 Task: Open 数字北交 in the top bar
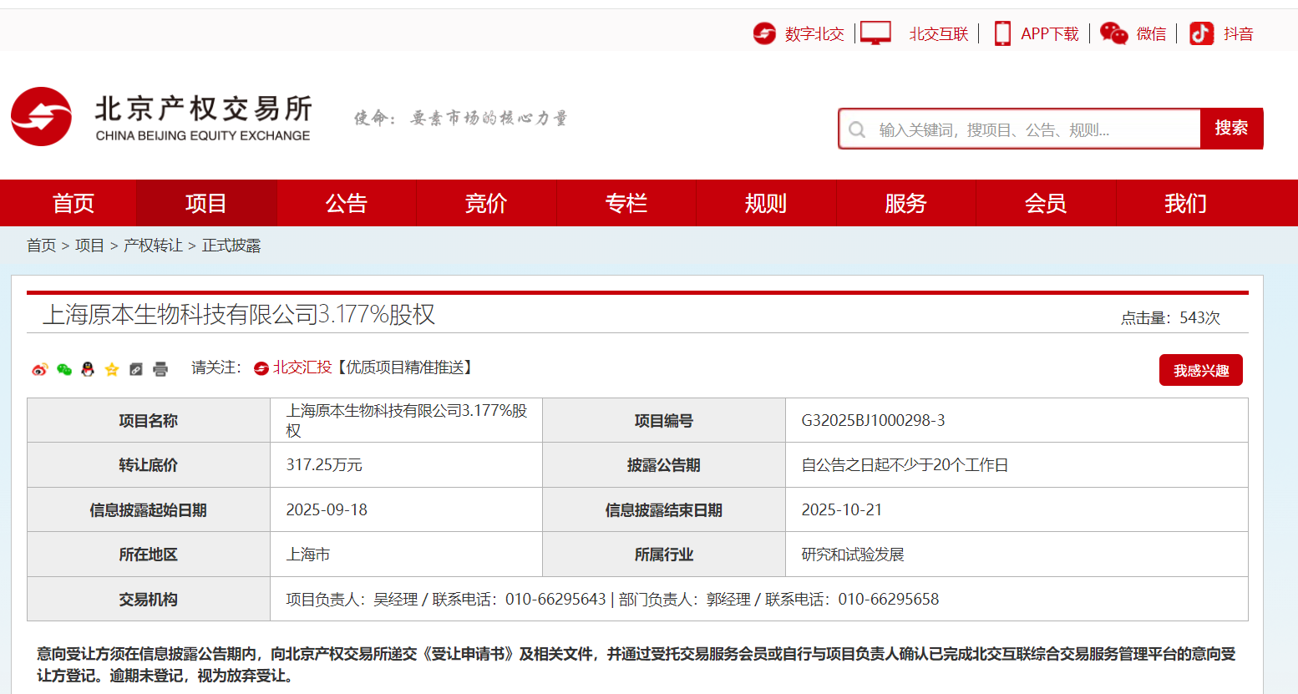click(814, 33)
